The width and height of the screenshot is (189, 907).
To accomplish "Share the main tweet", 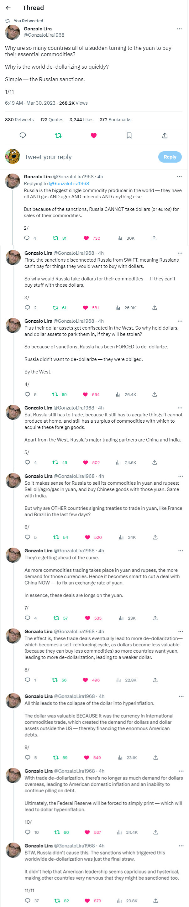I will [x=164, y=136].
